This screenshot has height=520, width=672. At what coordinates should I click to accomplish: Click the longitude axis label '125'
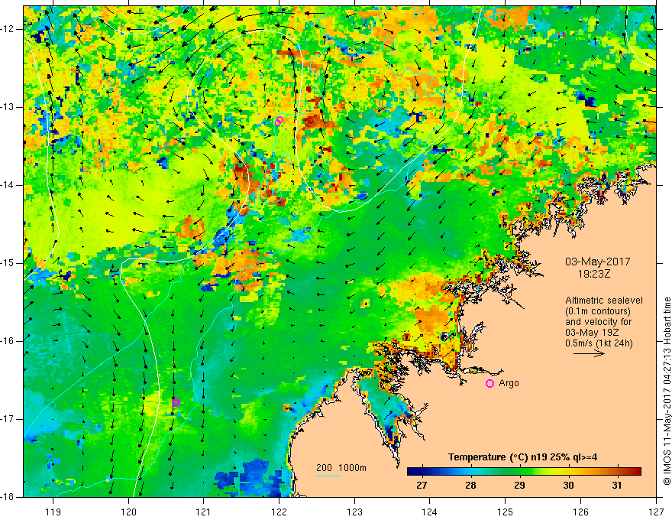506,512
